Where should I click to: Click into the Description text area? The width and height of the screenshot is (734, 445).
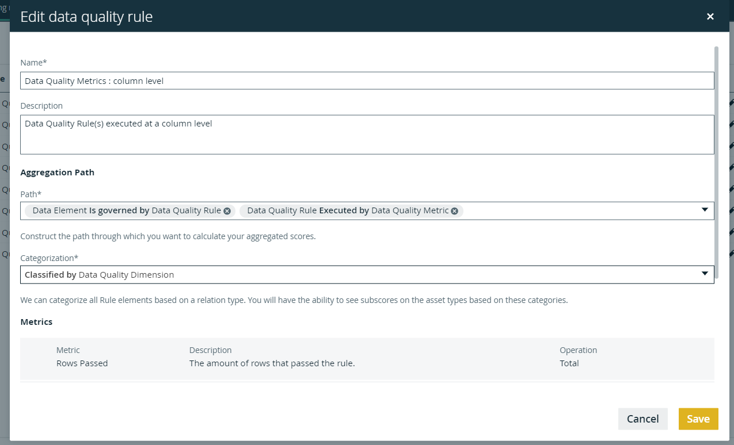[367, 135]
